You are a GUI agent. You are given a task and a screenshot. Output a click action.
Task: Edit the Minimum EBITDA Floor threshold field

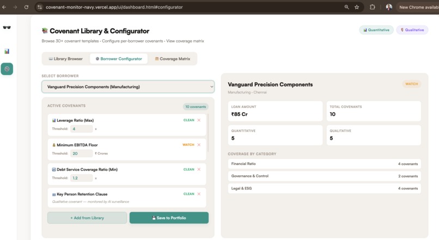point(82,153)
